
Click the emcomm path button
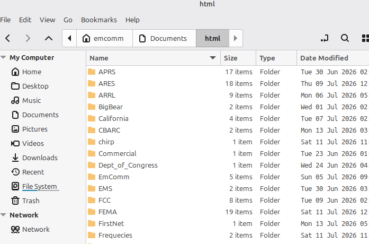(104, 38)
